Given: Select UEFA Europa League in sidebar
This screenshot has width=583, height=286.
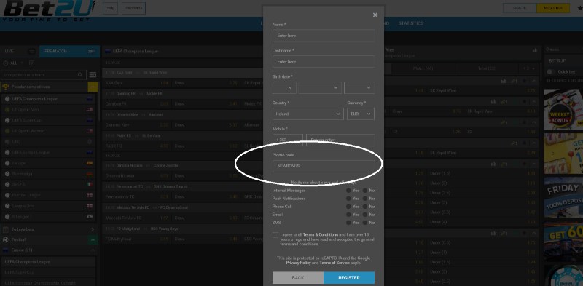Looking at the screenshot, I should tap(48, 152).
